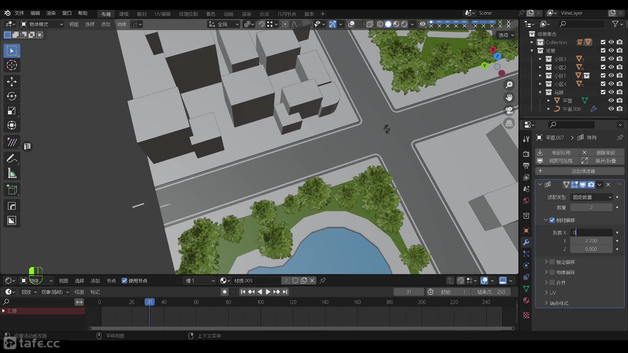Select the Transform tool
The image size is (628, 353).
tap(12, 125)
